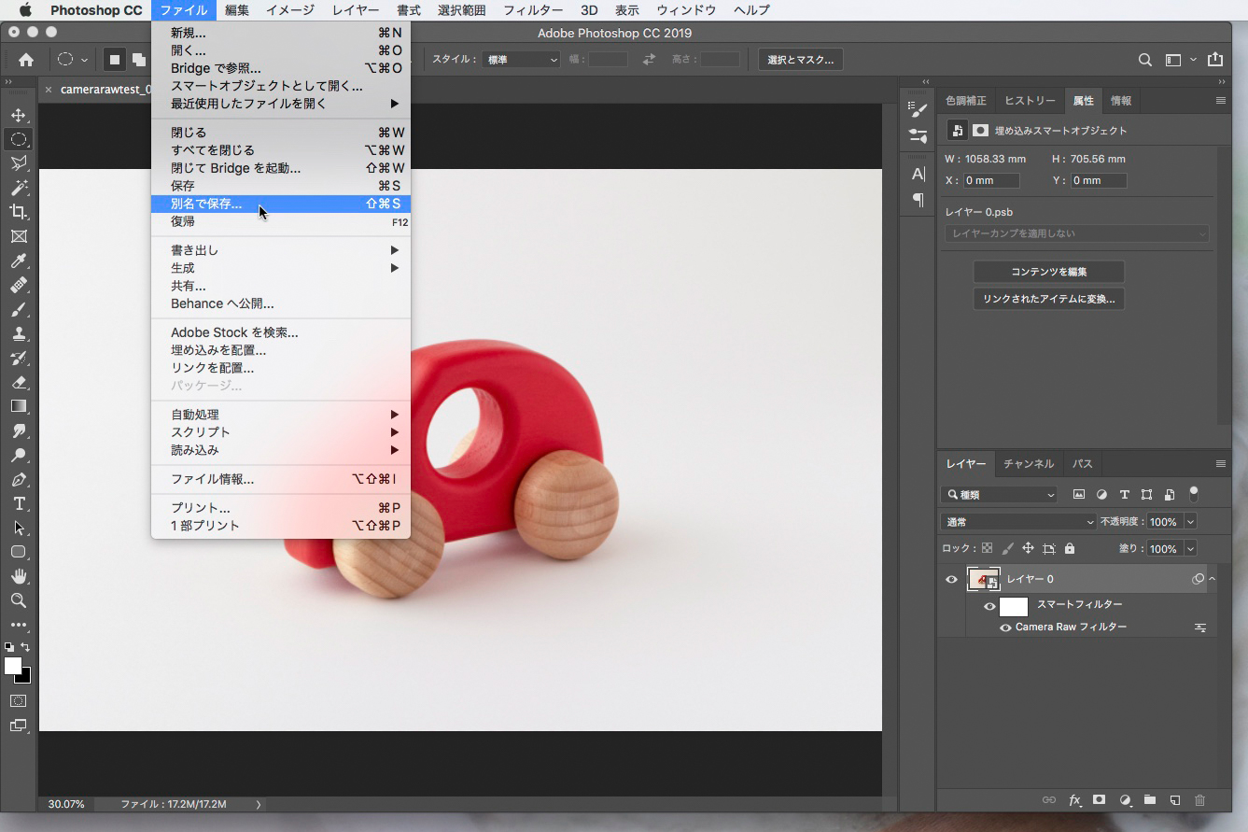The height and width of the screenshot is (832, 1248).
Task: Open the 通常 blend mode dropdown
Action: pos(1017,522)
